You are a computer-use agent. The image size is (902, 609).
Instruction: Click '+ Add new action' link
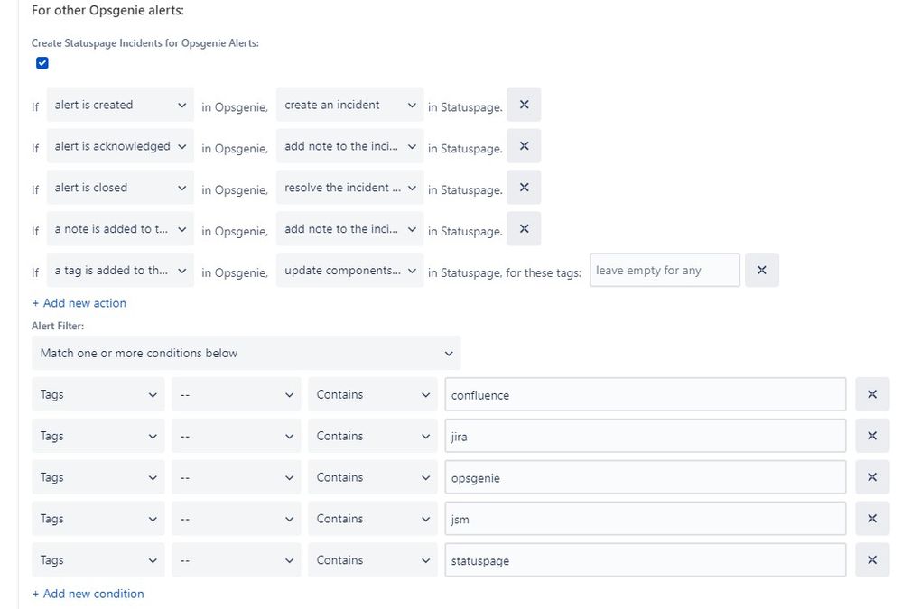tap(79, 303)
